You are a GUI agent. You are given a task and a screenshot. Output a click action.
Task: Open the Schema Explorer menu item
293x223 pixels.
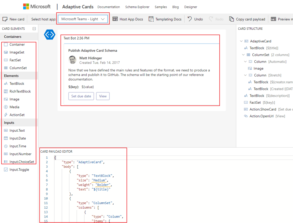(x=137, y=7)
